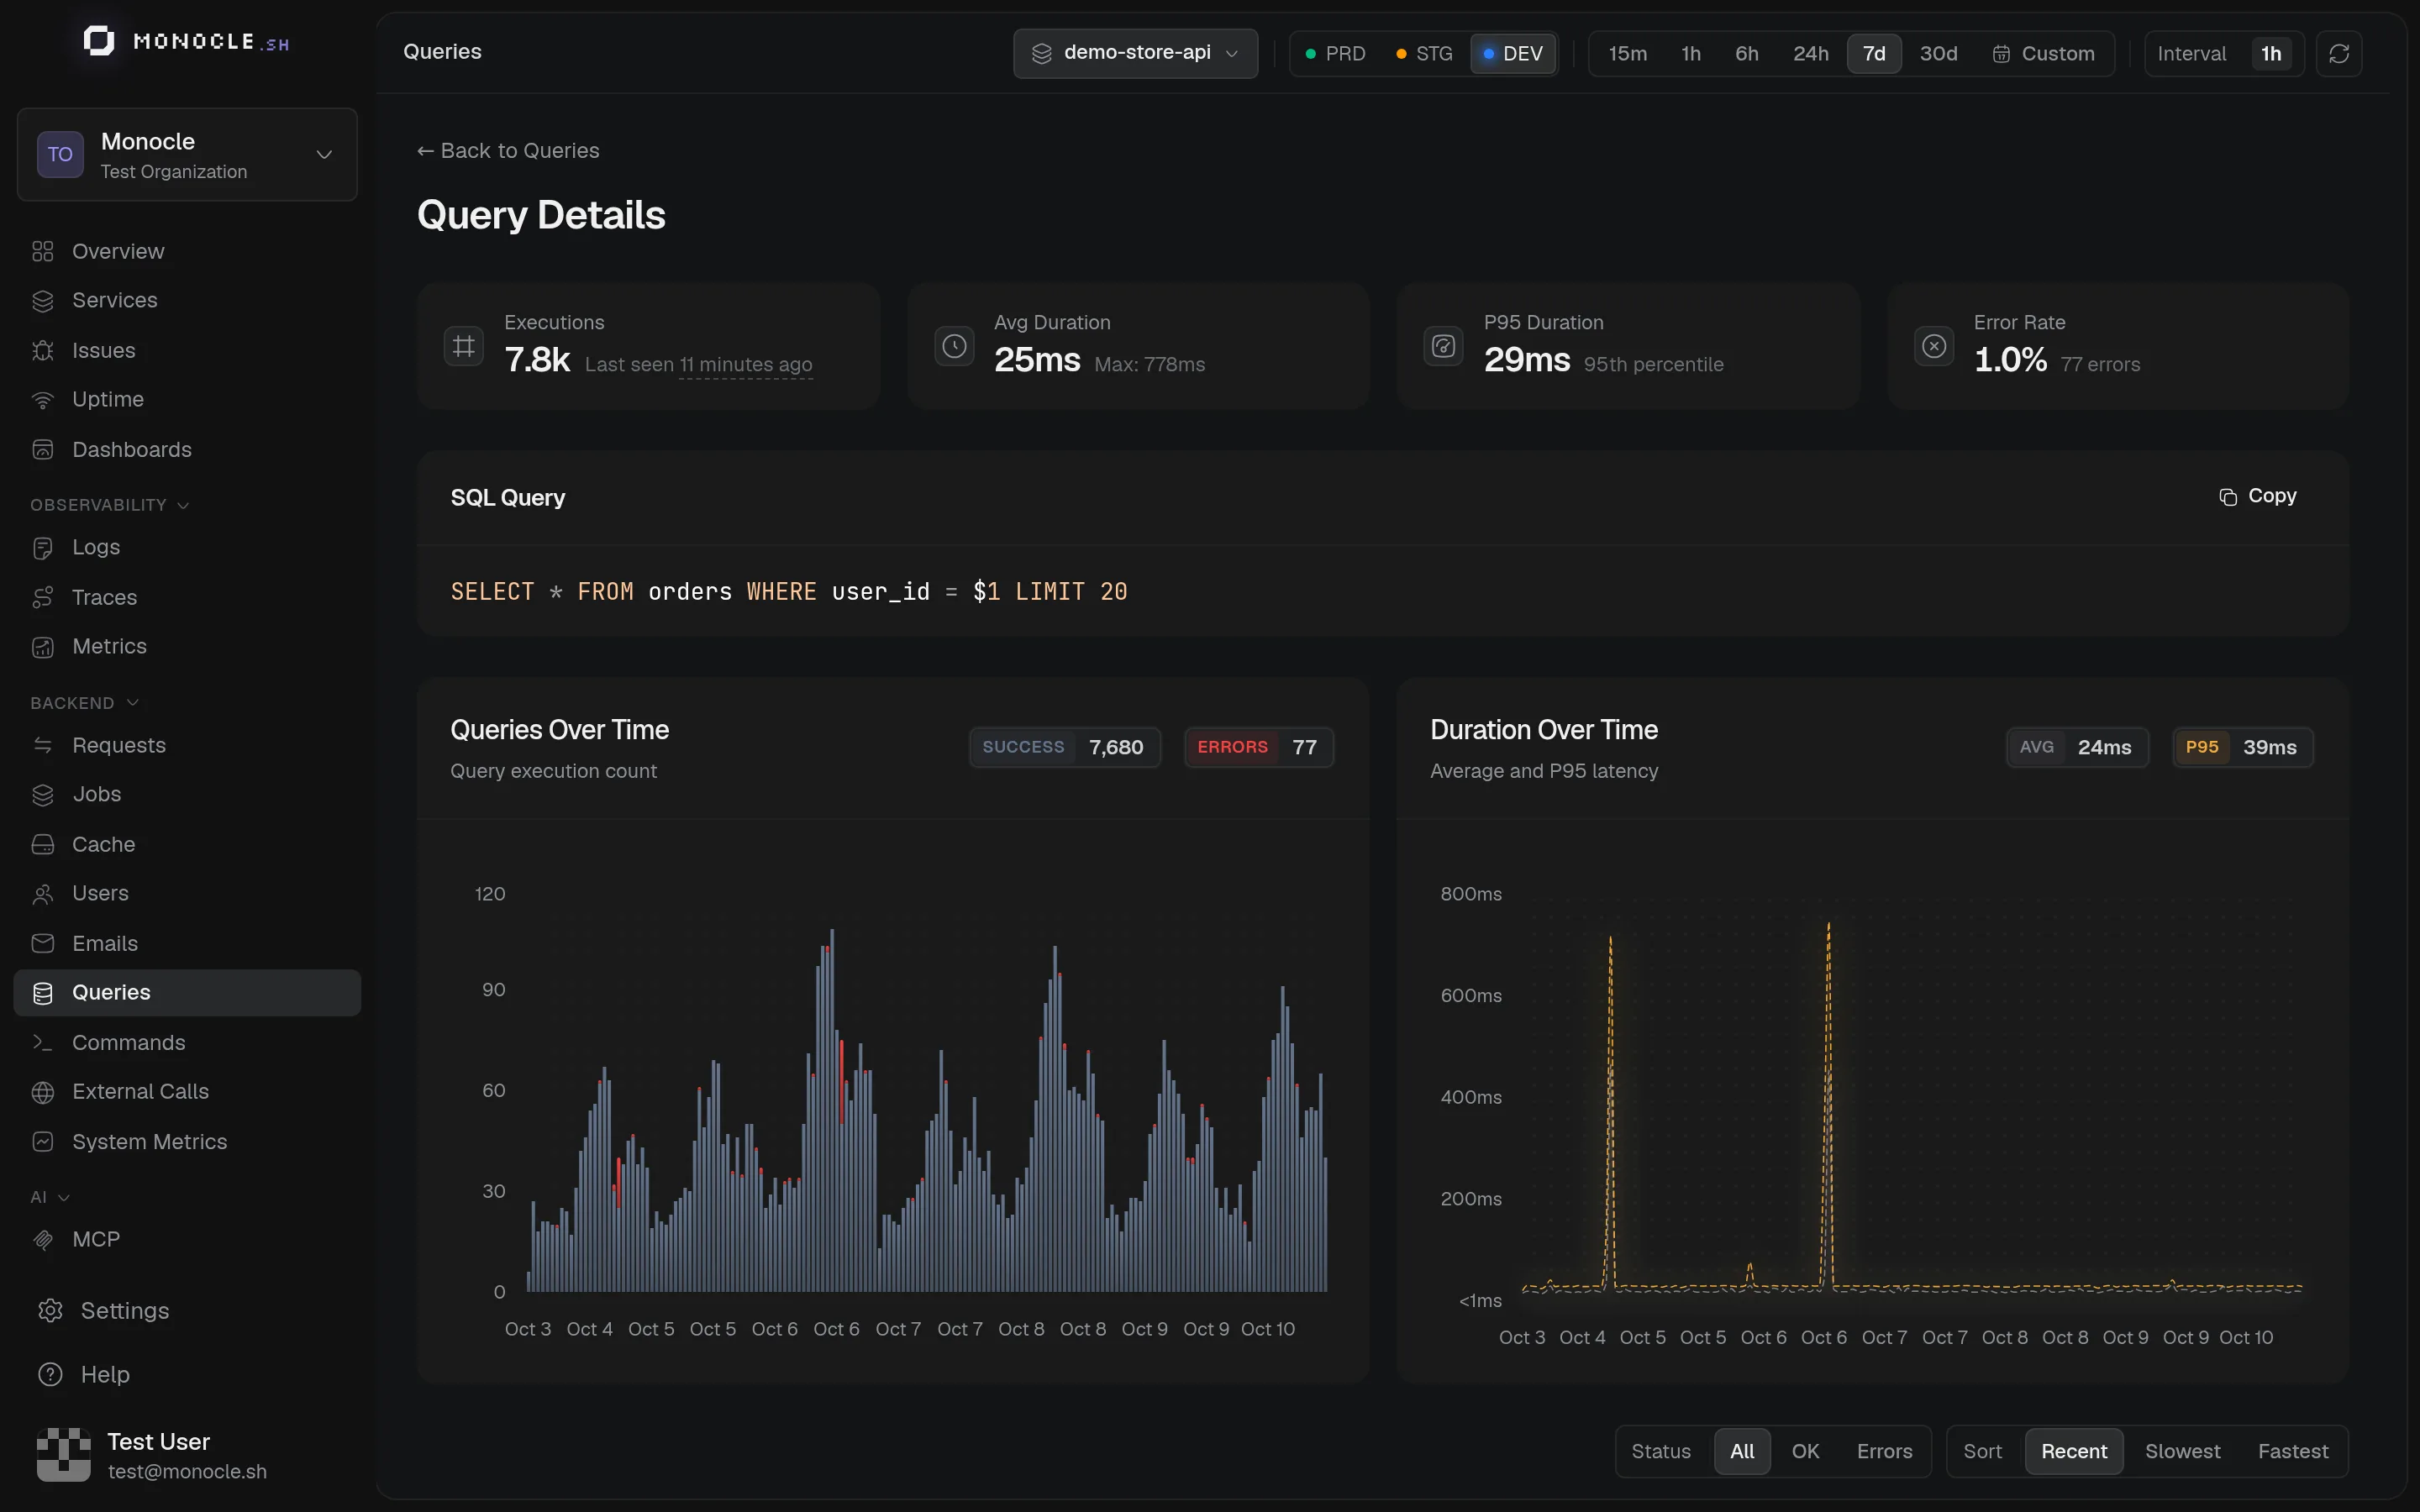The image size is (2420, 1512).
Task: Collapse the OBSERVABILITY section
Action: [x=109, y=505]
